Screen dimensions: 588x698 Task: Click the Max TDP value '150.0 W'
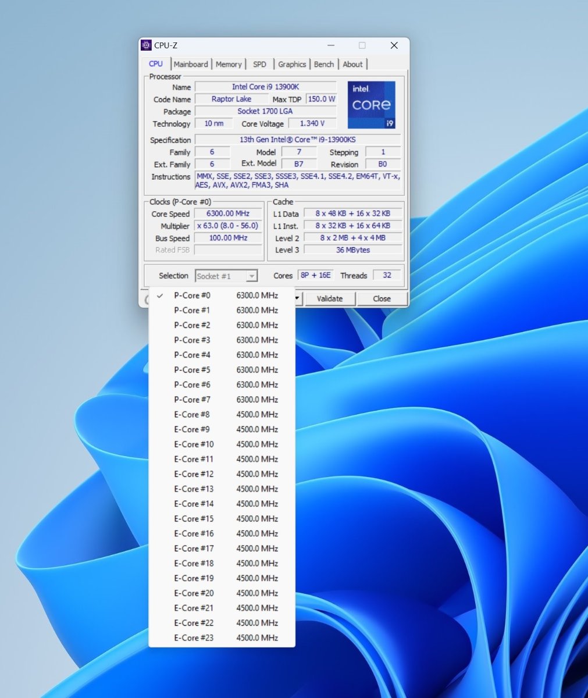322,99
